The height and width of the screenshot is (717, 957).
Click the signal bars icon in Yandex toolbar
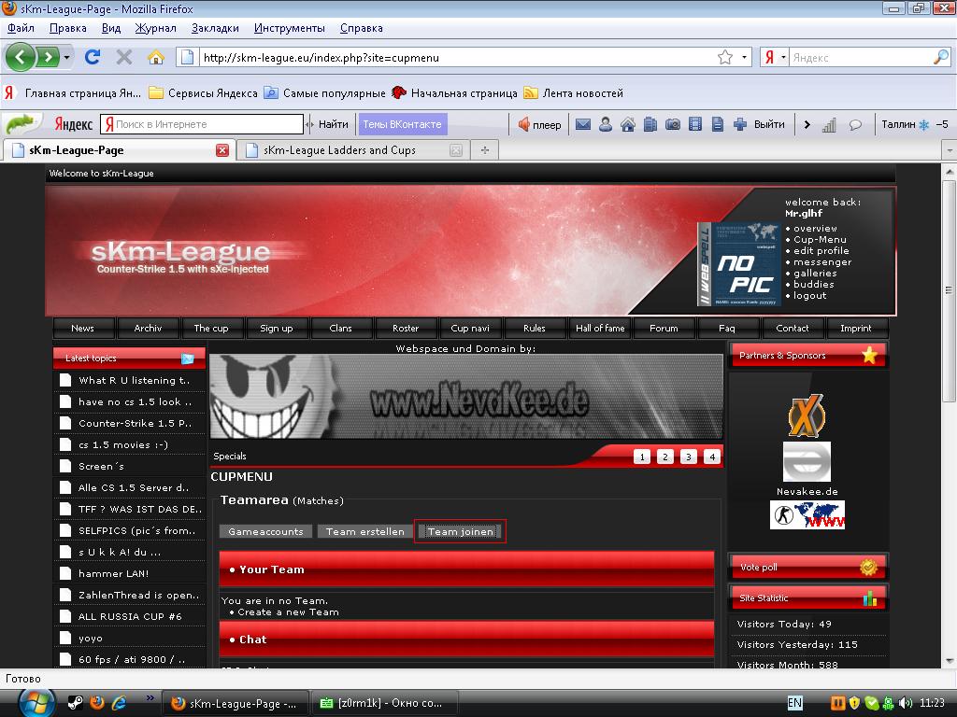[x=829, y=125]
